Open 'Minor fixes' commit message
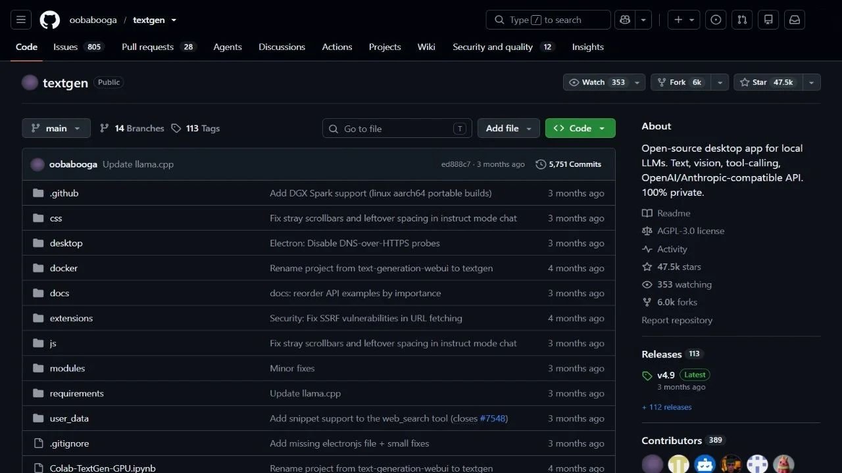The height and width of the screenshot is (473, 842). [x=292, y=369]
